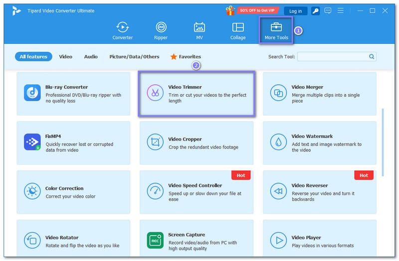The image size is (399, 261).
Task: Open the MV tab
Action: coord(199,31)
